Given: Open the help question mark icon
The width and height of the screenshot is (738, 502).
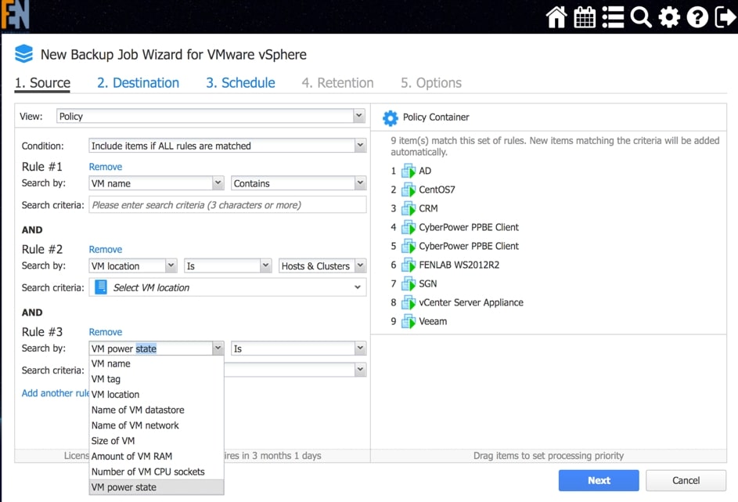Looking at the screenshot, I should [697, 16].
